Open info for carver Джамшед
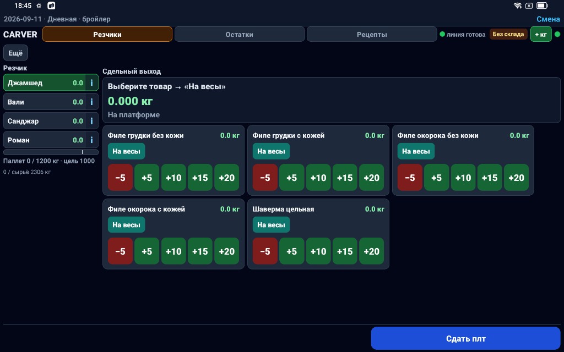564x352 pixels. click(x=92, y=82)
